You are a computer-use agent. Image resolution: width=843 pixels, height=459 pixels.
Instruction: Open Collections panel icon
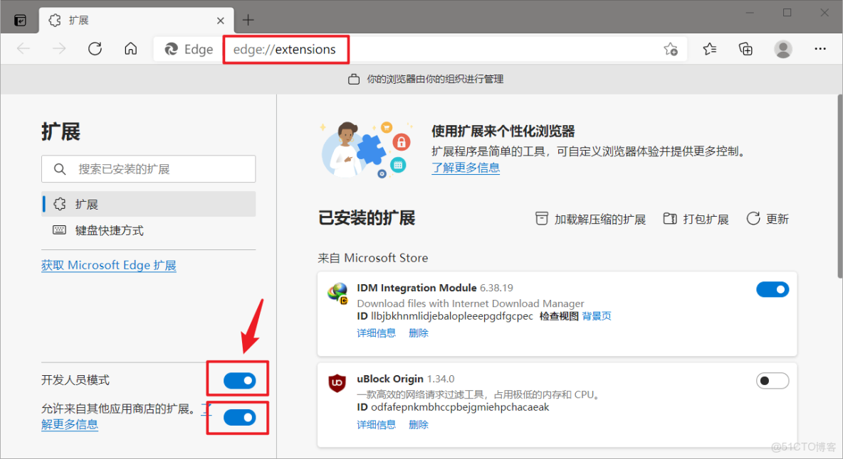pos(745,48)
